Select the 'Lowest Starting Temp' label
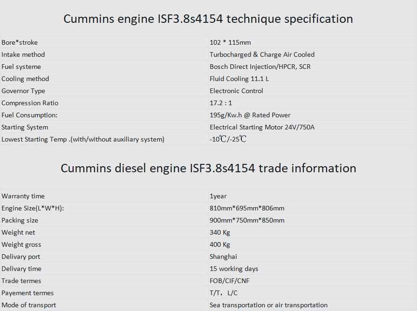The image size is (417, 311). pos(83,139)
